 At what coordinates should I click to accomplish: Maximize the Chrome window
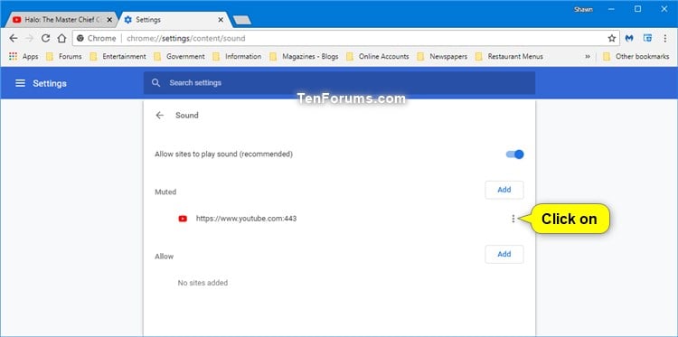tap(638, 9)
